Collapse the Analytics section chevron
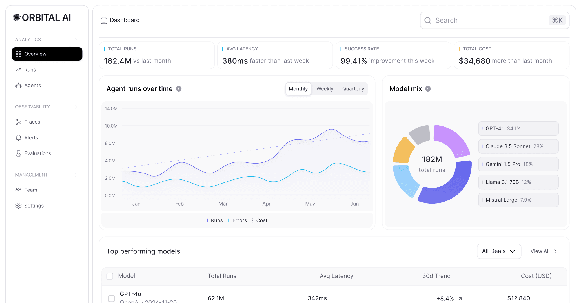Viewport: 581px width, 303px height. 76,40
